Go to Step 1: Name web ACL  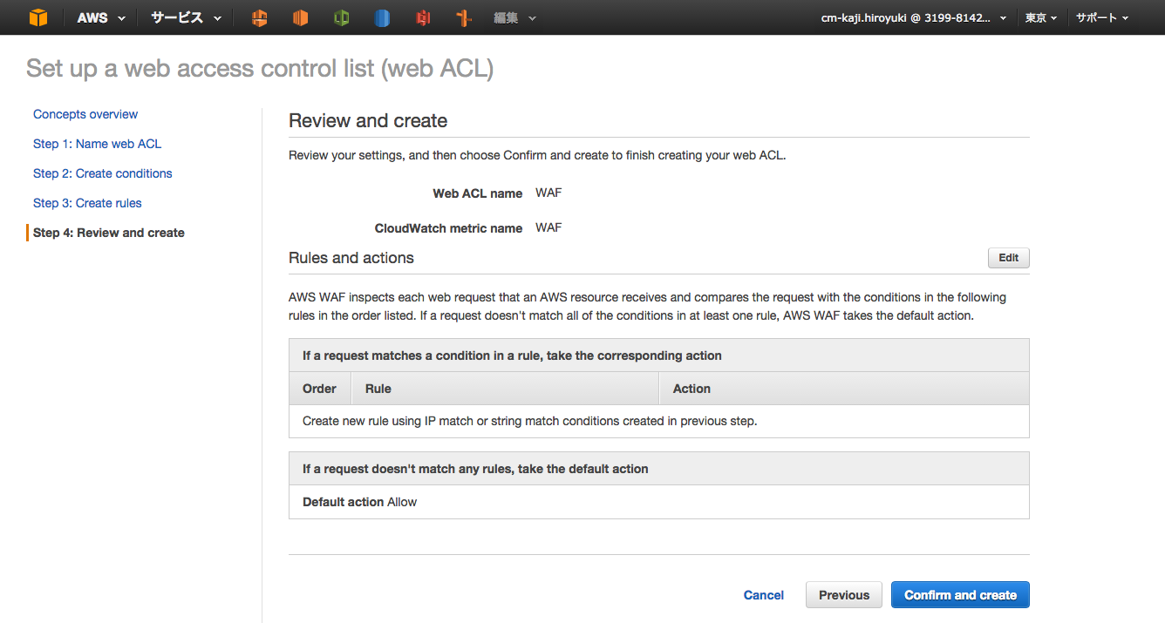pos(98,144)
